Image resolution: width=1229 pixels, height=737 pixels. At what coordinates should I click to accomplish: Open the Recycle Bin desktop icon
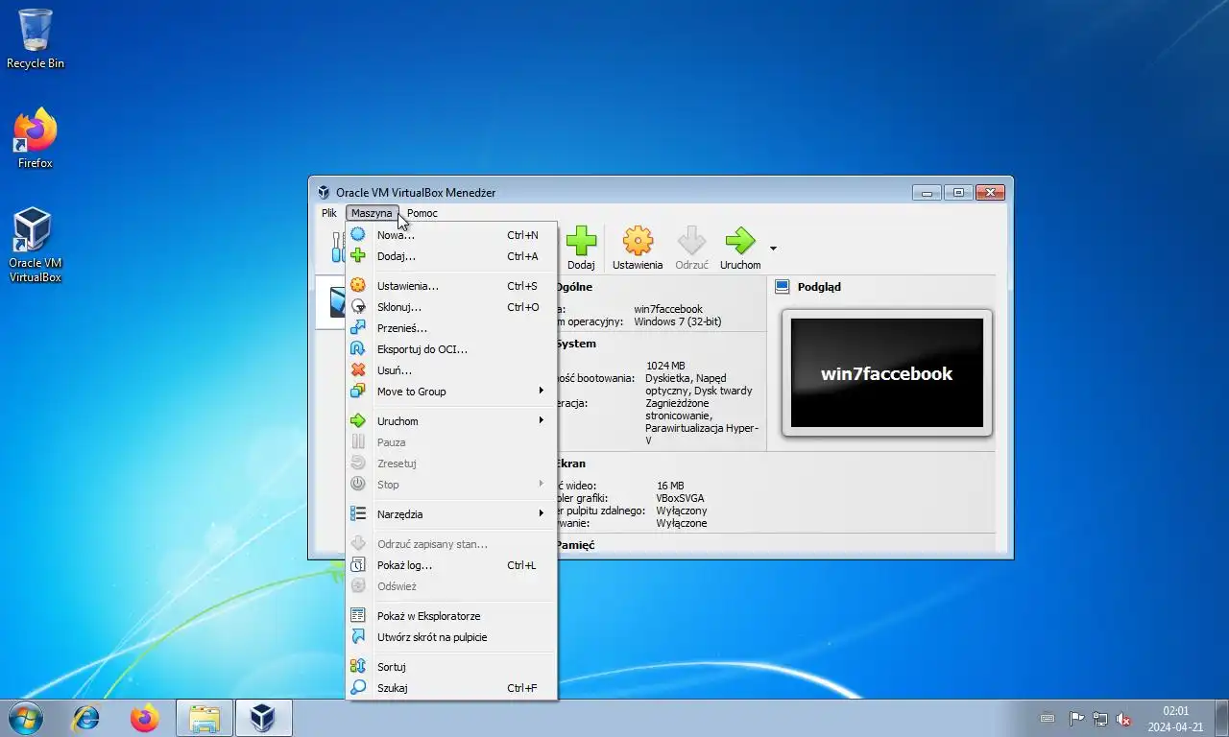point(36,38)
